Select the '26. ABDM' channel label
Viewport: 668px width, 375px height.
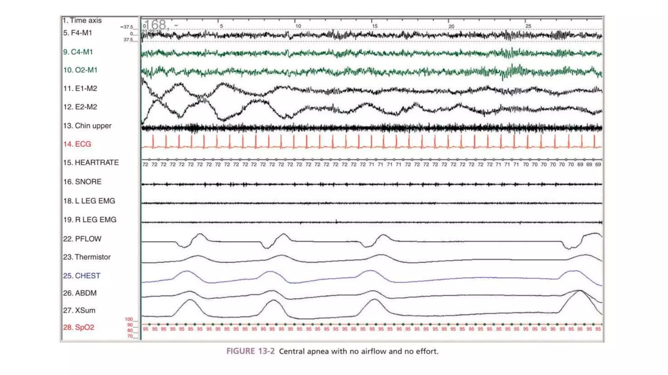[x=80, y=293]
